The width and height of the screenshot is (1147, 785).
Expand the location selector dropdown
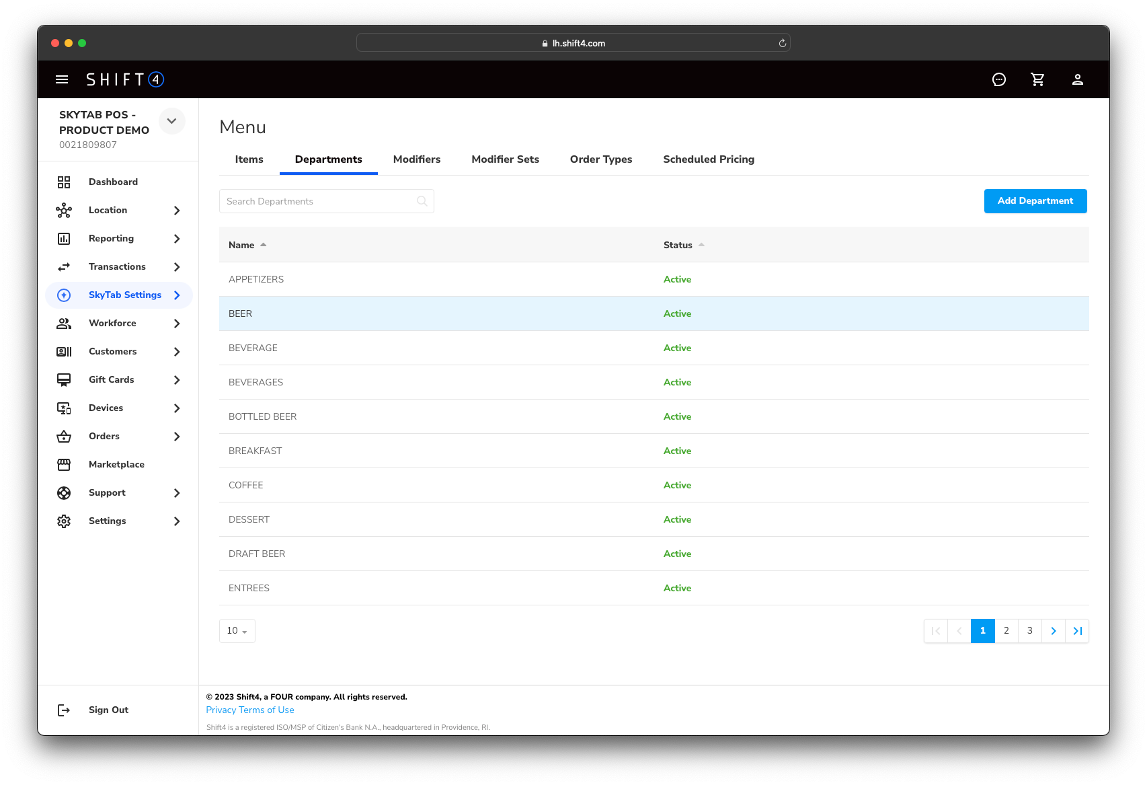click(171, 121)
